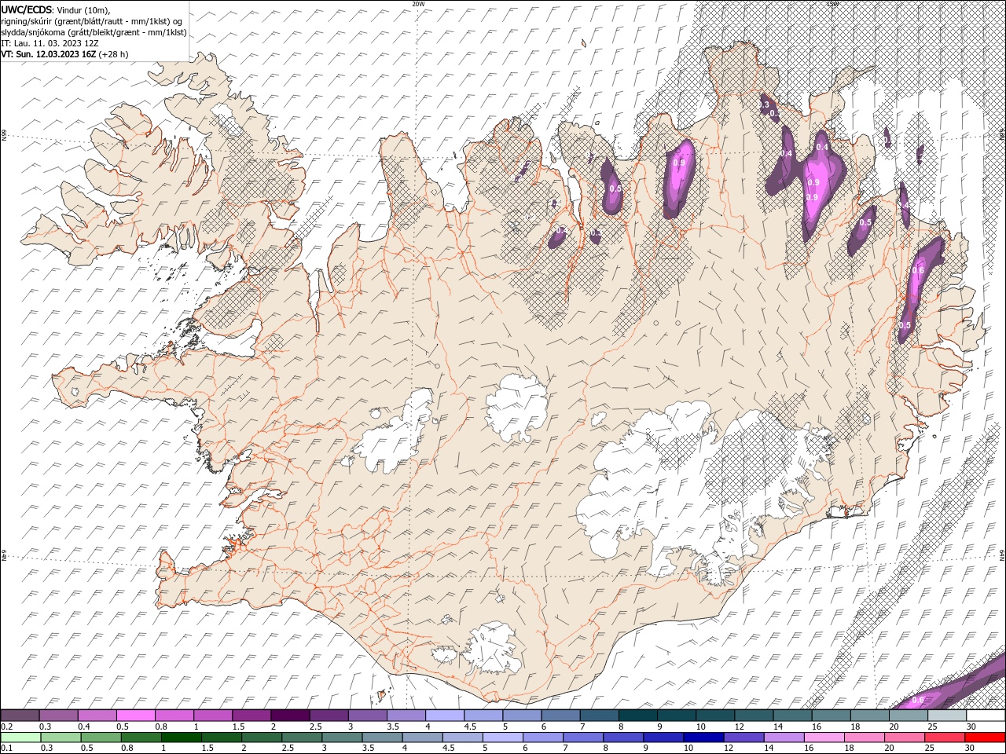The width and height of the screenshot is (1006, 754).
Task: Click the 6 slate-blue swatch in upper legend row
Action: click(561, 716)
